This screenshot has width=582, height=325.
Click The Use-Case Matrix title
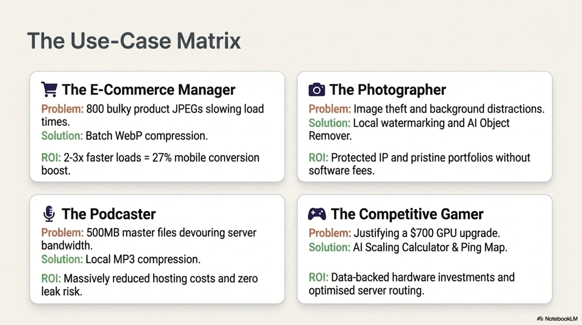pyautogui.click(x=134, y=41)
